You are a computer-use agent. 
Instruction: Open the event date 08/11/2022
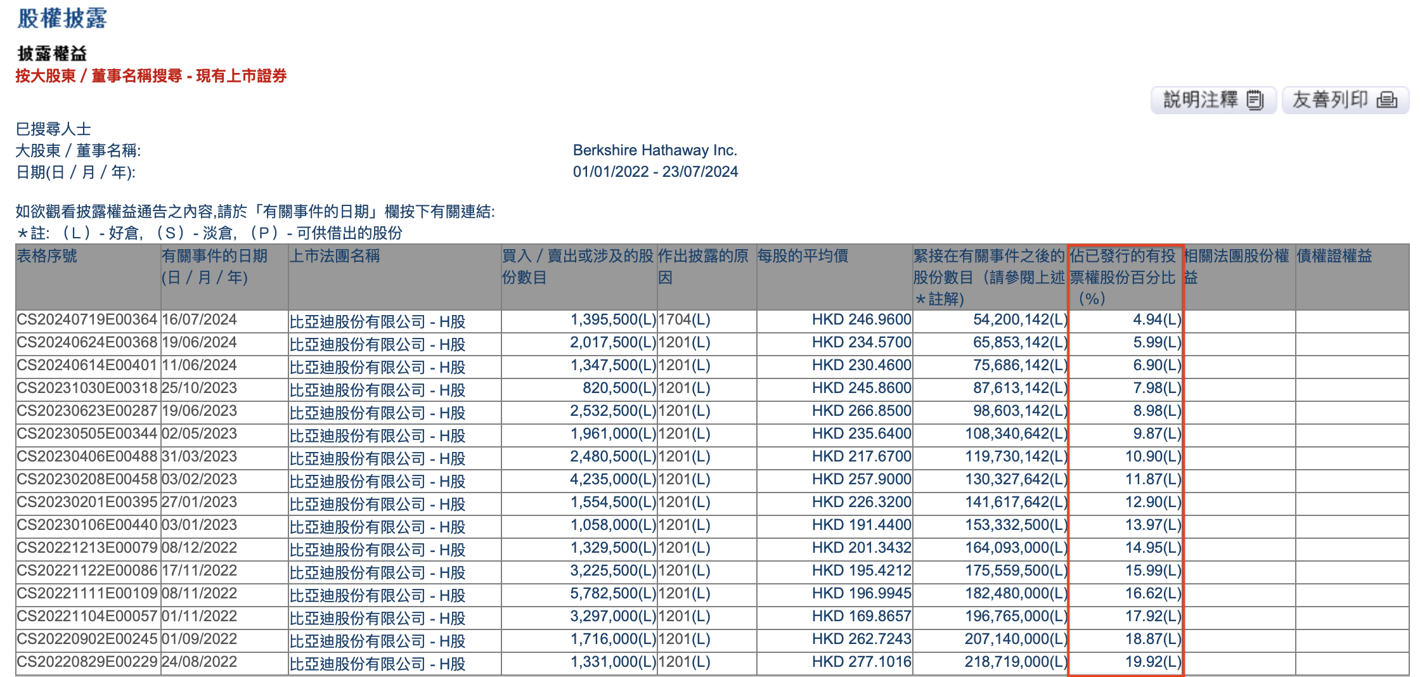(x=199, y=593)
